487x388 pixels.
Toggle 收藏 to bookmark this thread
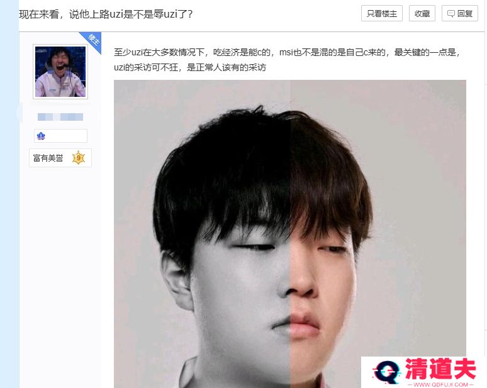422,13
